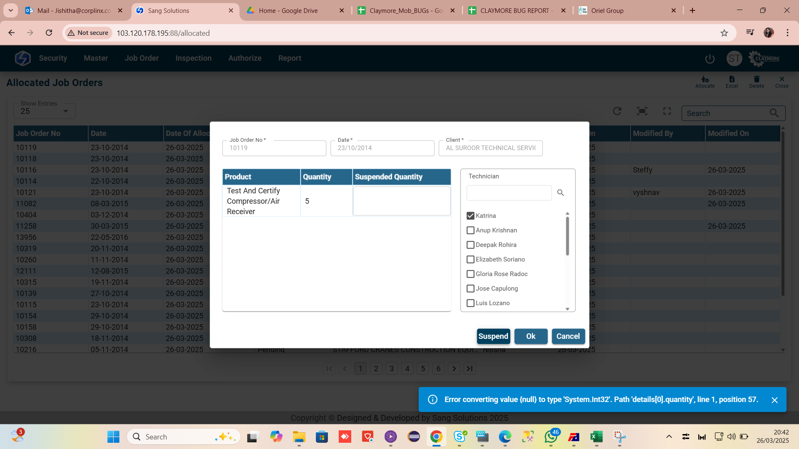Open the browser tab list dropdown
Image resolution: width=799 pixels, height=449 pixels.
(x=10, y=10)
